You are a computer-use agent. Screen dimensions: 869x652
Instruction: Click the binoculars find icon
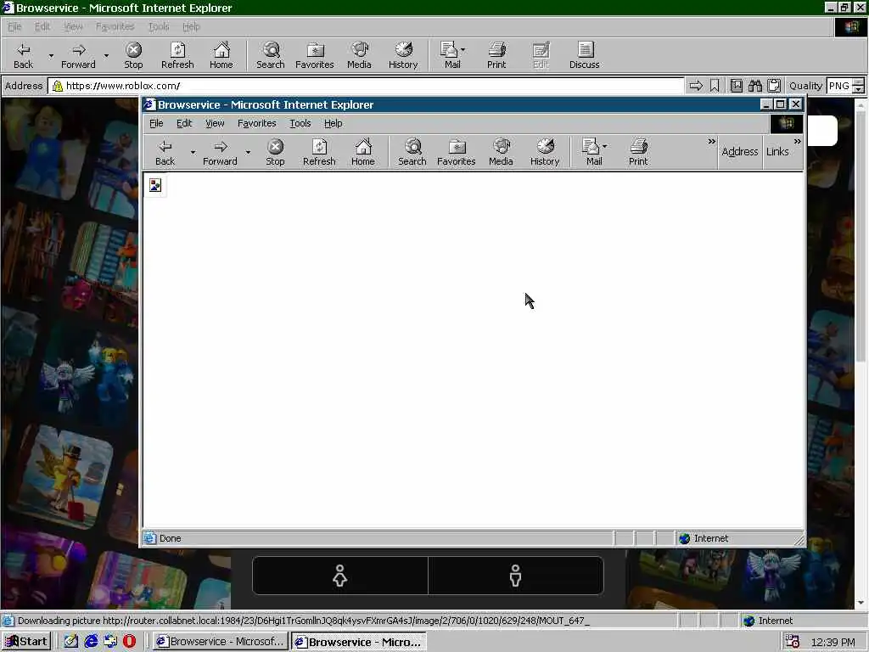(x=755, y=86)
